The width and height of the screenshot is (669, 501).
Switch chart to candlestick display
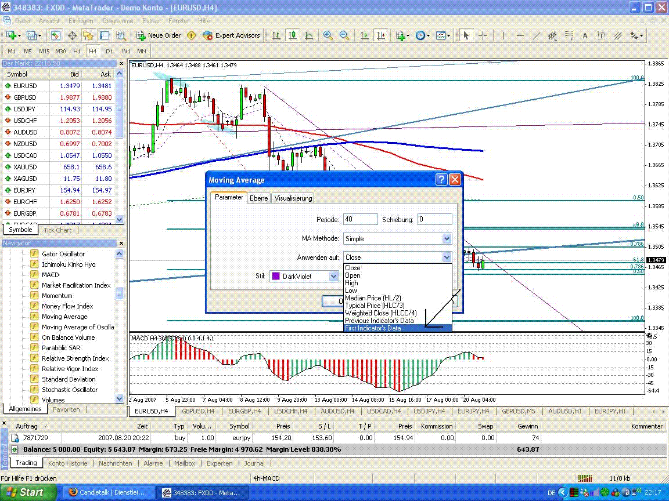pos(293,35)
